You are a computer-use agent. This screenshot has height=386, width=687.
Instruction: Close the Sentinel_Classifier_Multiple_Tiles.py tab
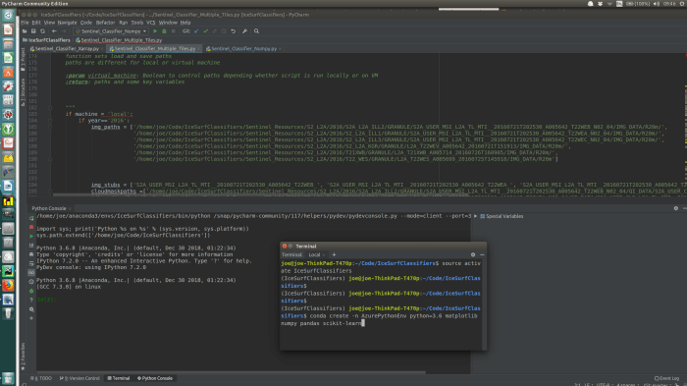198,49
